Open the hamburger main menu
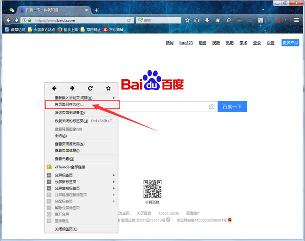 [297, 20]
